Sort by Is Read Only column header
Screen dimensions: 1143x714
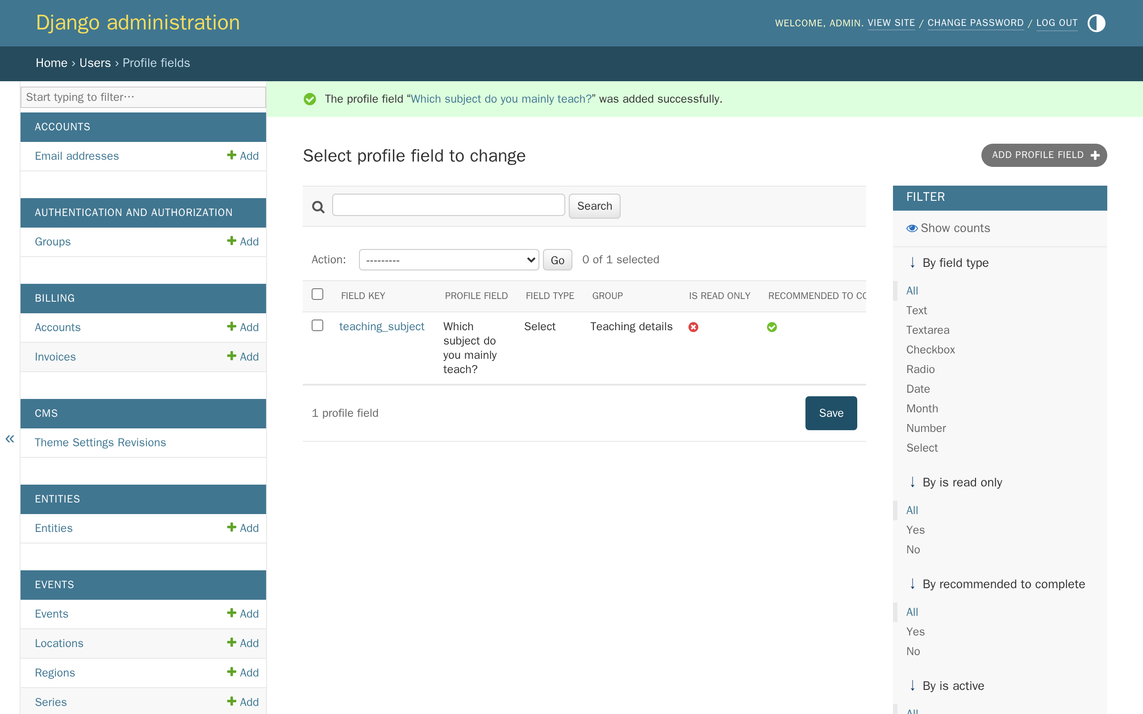[x=719, y=295]
